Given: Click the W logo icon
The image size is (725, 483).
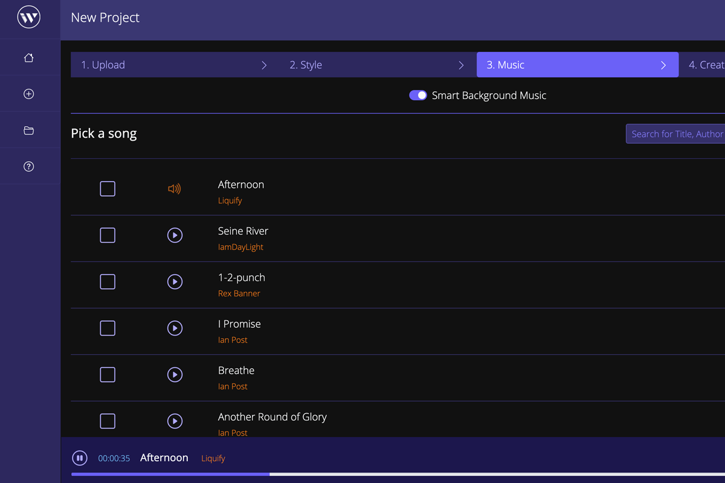Looking at the screenshot, I should coord(29,17).
